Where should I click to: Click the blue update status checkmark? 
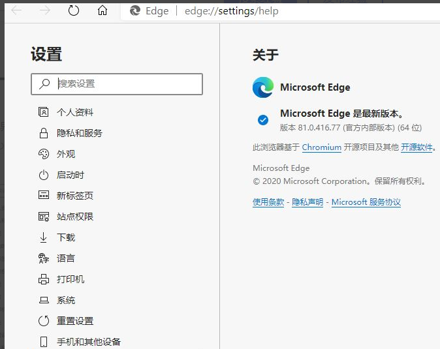pos(263,119)
